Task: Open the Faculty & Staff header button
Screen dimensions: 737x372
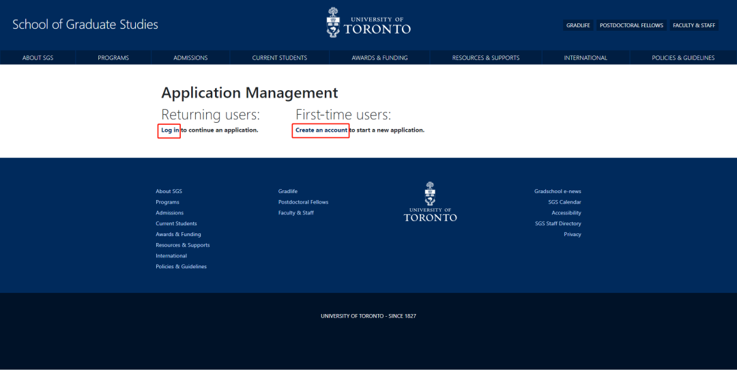Action: click(694, 25)
